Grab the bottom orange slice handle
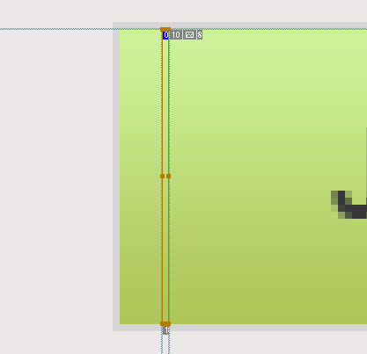This screenshot has height=354, width=367. click(165, 323)
